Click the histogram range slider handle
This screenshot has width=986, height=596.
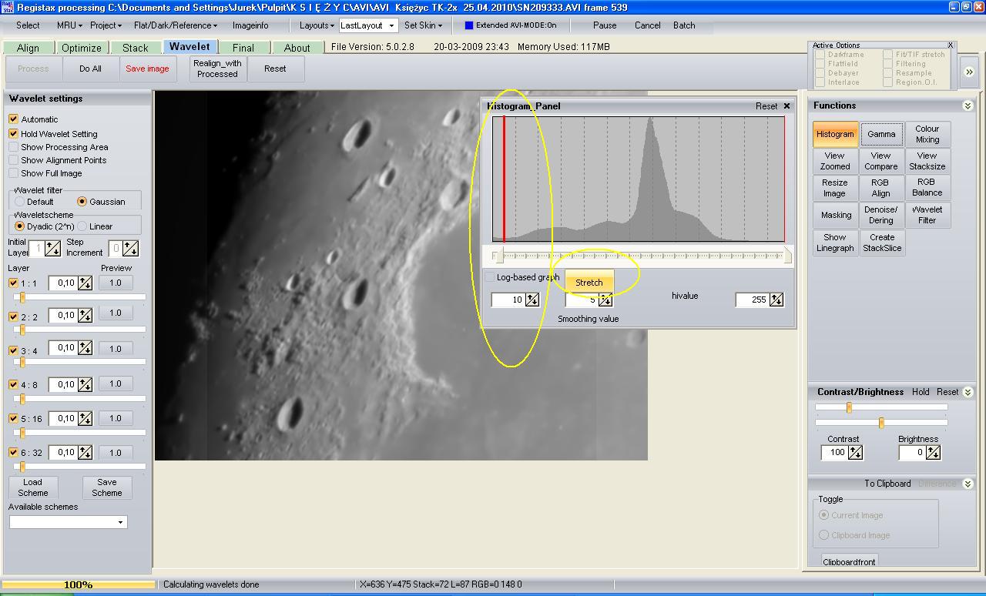[498, 256]
